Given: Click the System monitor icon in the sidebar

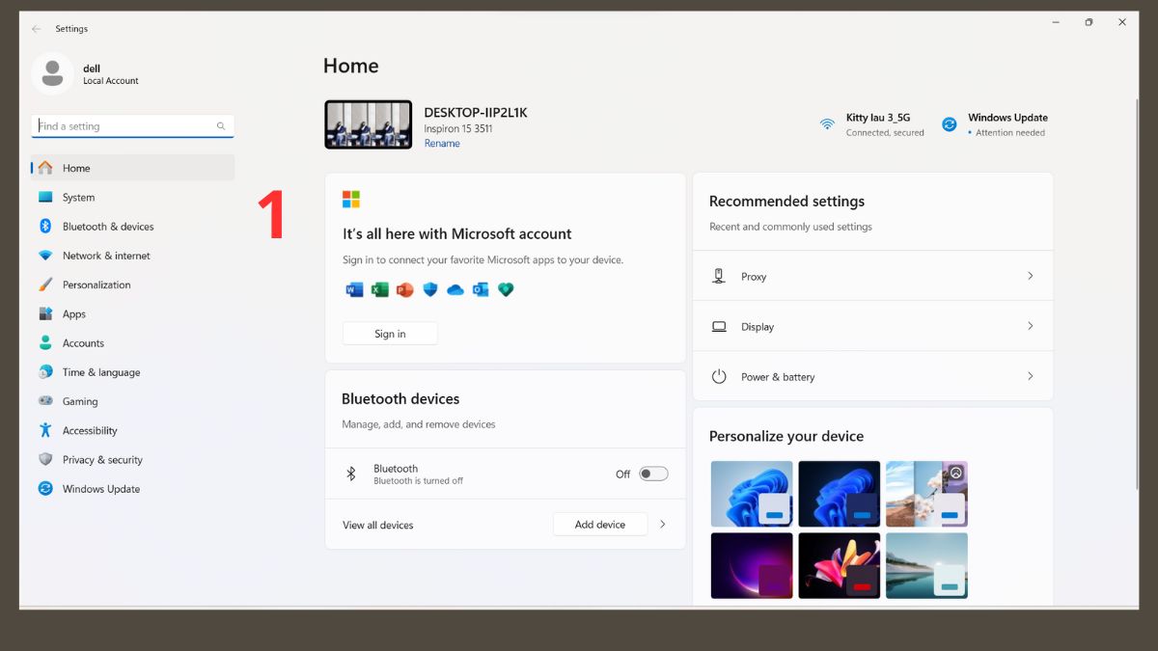Looking at the screenshot, I should coord(45,197).
